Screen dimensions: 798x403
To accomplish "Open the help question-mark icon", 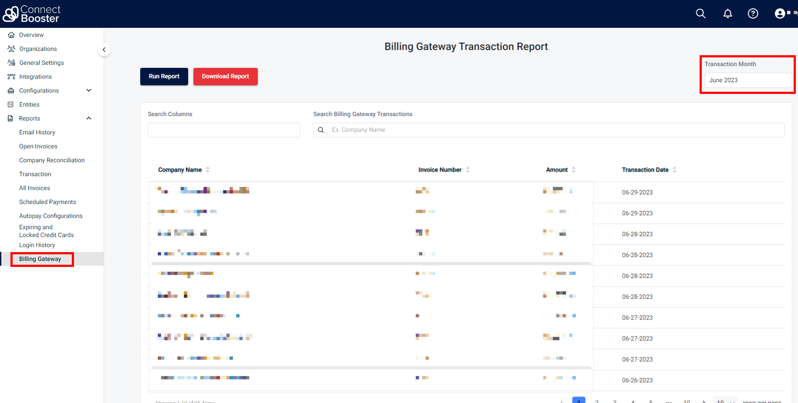I will [x=753, y=13].
